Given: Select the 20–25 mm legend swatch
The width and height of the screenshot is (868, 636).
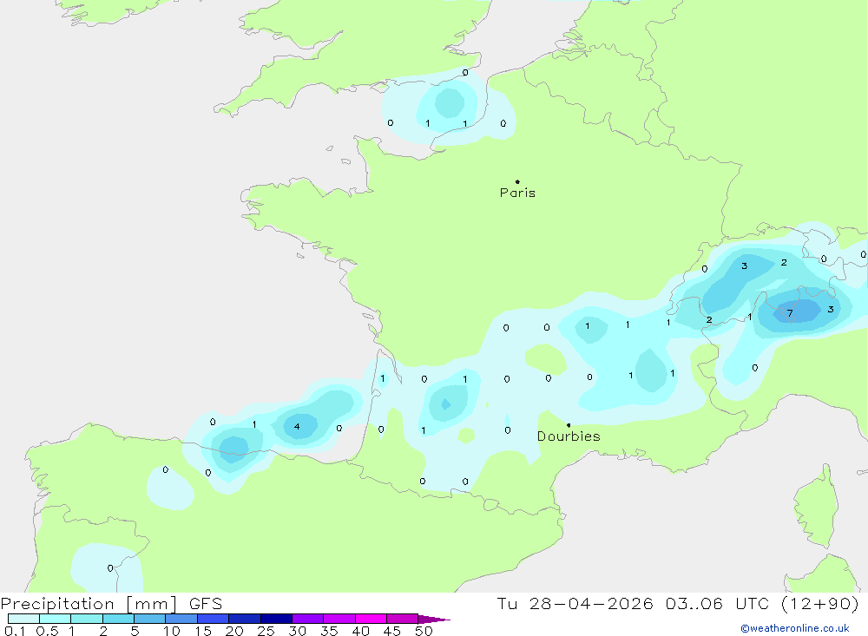Looking at the screenshot, I should click(244, 619).
